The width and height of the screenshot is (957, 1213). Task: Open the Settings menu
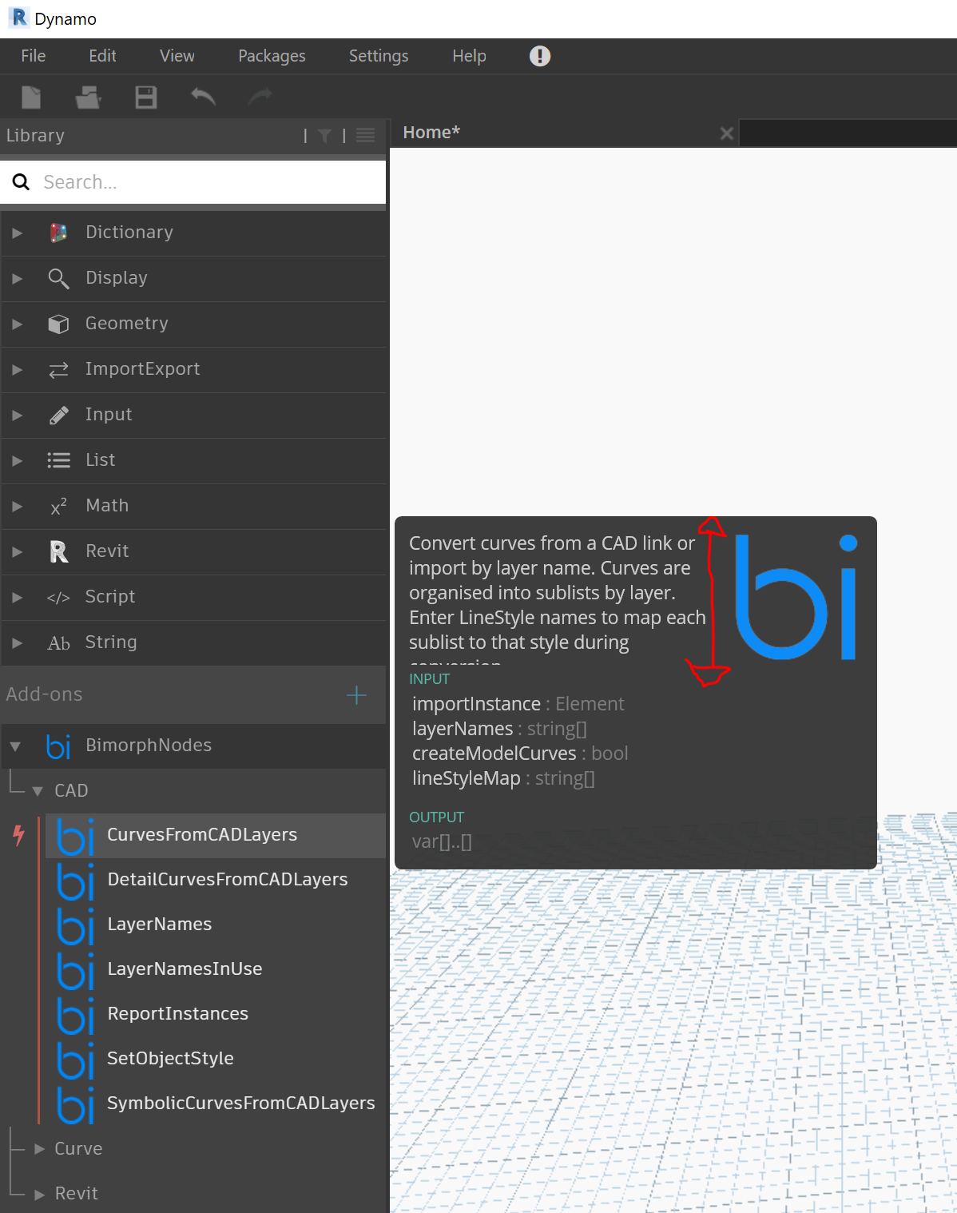tap(379, 56)
